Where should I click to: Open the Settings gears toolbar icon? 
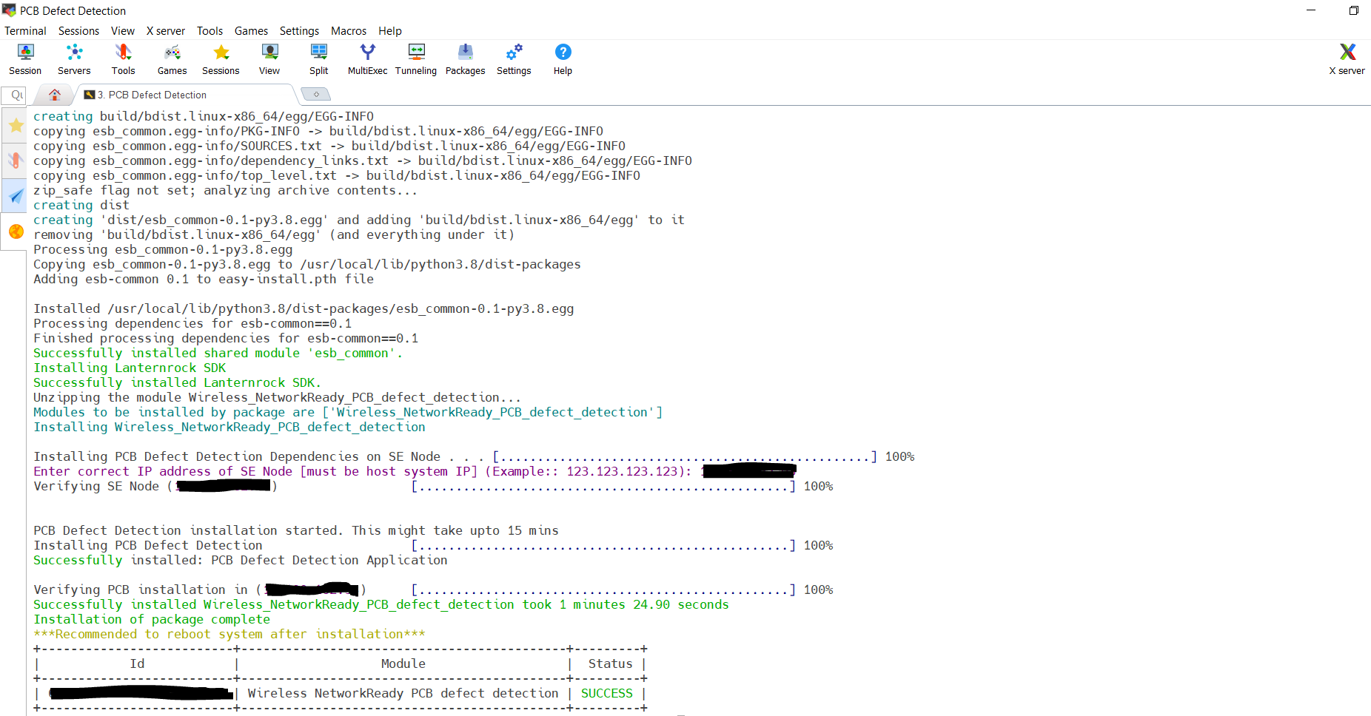514,59
